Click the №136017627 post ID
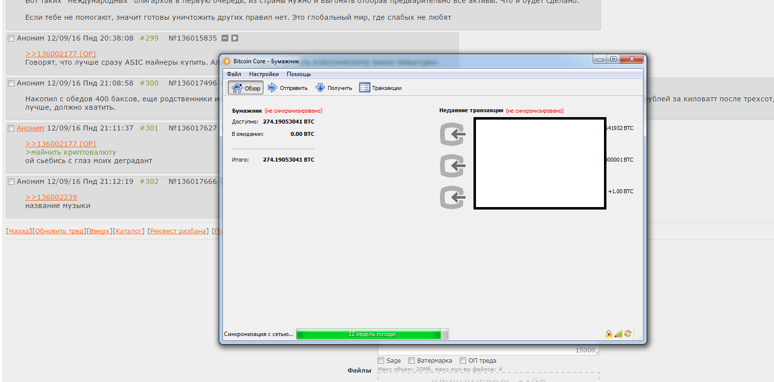This screenshot has height=382, width=774. point(193,128)
